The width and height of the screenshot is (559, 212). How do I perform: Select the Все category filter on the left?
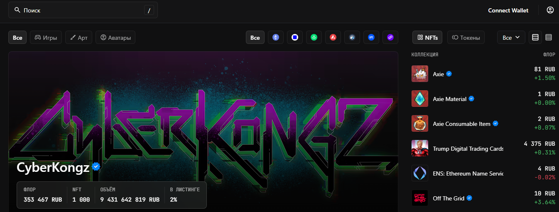17,37
